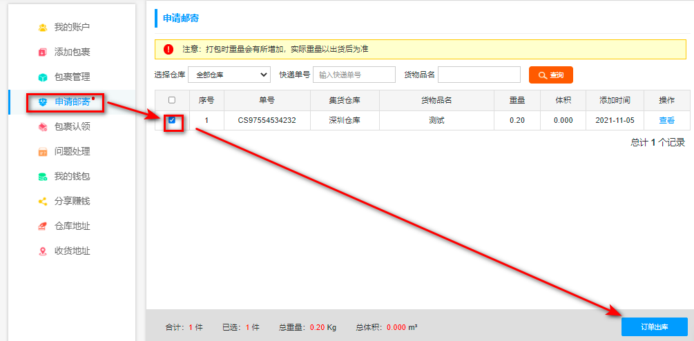This screenshot has height=341, width=694.
Task: Click the 包裹管理 cube icon
Action: pyautogui.click(x=43, y=77)
